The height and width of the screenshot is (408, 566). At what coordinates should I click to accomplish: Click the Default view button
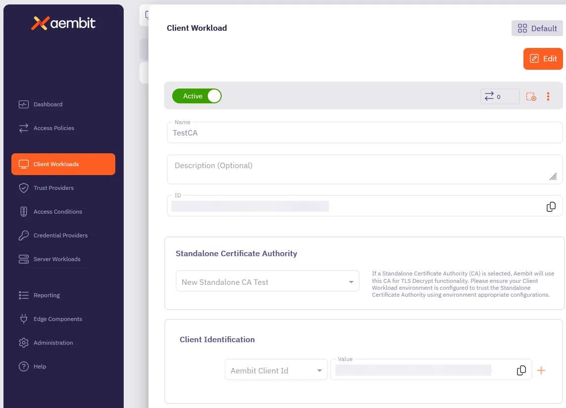537,28
